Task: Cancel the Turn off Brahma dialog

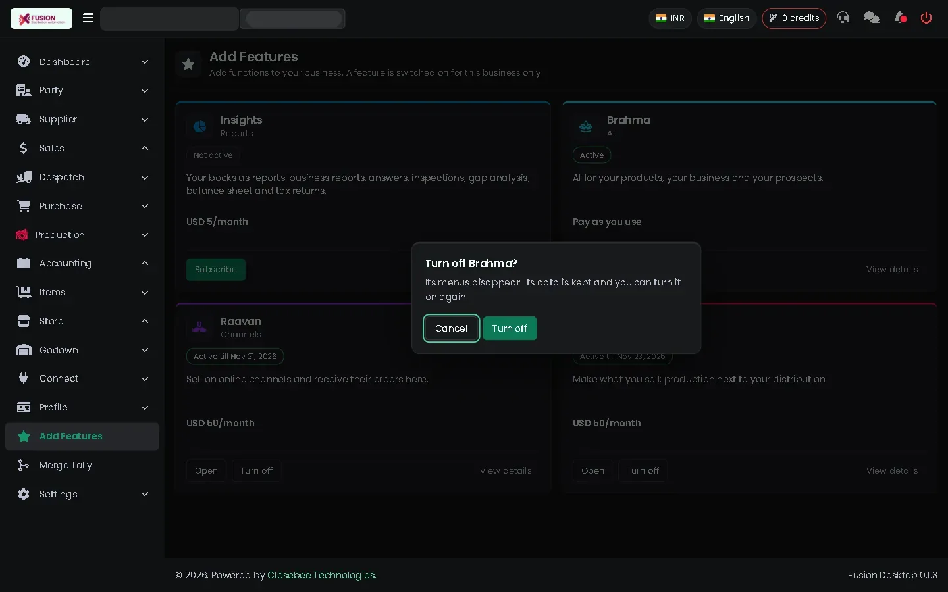Action: (x=452, y=328)
